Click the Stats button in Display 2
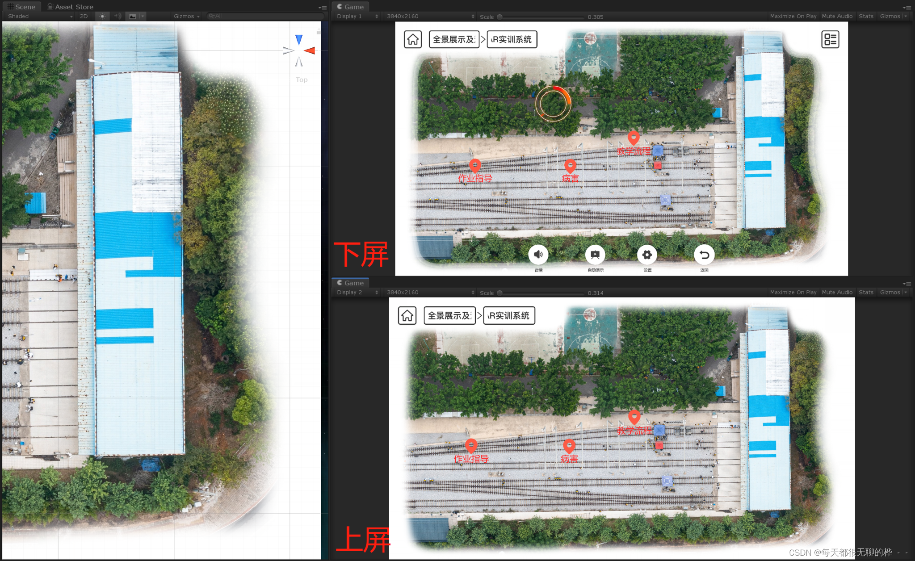Image resolution: width=915 pixels, height=561 pixels. [x=865, y=292]
